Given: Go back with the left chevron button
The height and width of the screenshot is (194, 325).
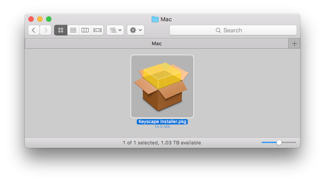Looking at the screenshot, I should [34, 30].
